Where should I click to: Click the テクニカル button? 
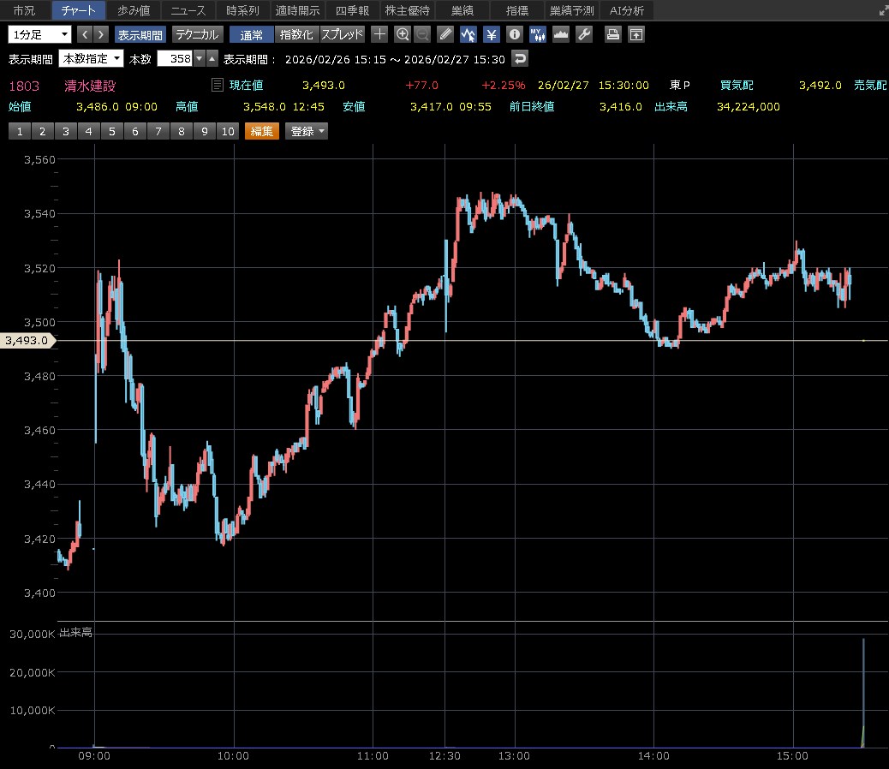click(198, 34)
